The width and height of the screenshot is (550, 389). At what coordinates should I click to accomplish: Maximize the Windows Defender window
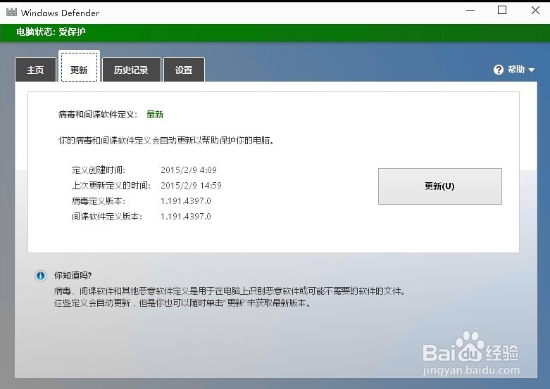(x=502, y=10)
